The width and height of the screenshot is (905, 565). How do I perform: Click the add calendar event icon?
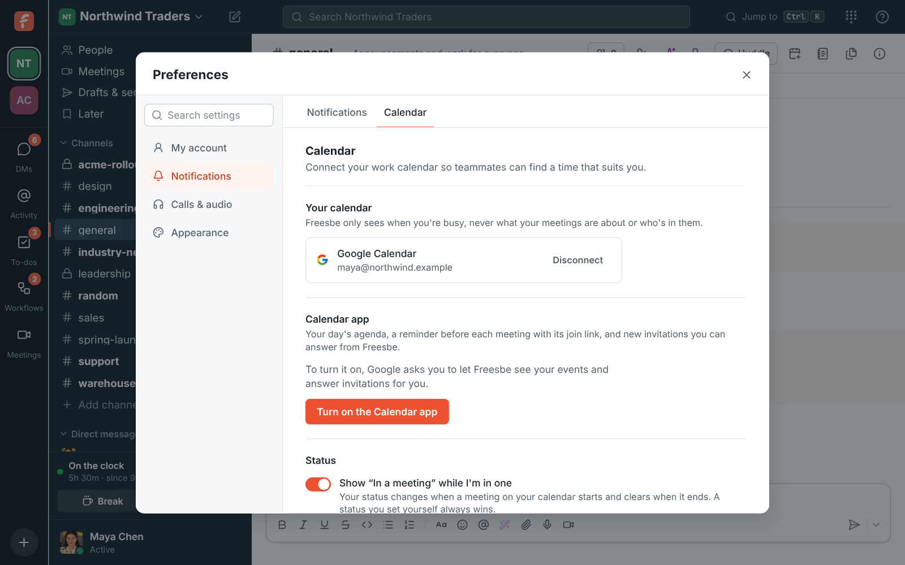(x=795, y=54)
